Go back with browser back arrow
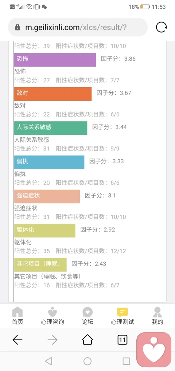Viewport: 175px width, 371px height. [17, 340]
